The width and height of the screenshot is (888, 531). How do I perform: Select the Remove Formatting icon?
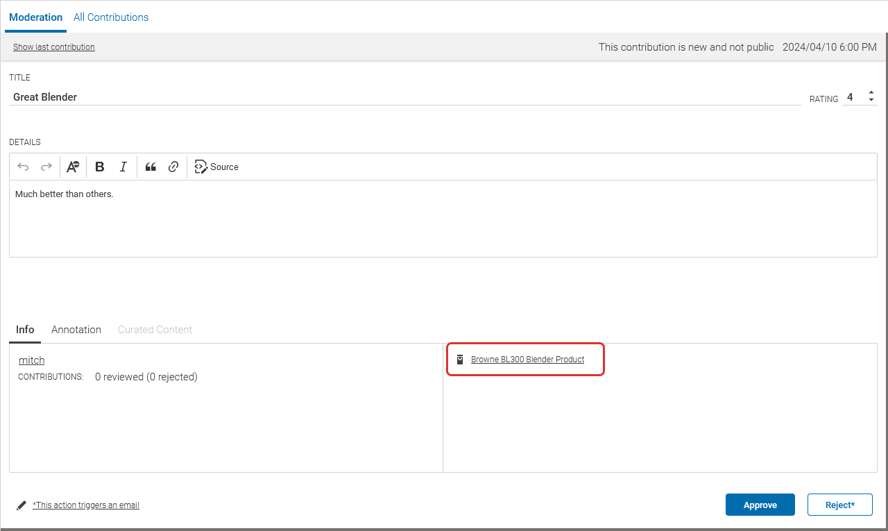pos(73,167)
